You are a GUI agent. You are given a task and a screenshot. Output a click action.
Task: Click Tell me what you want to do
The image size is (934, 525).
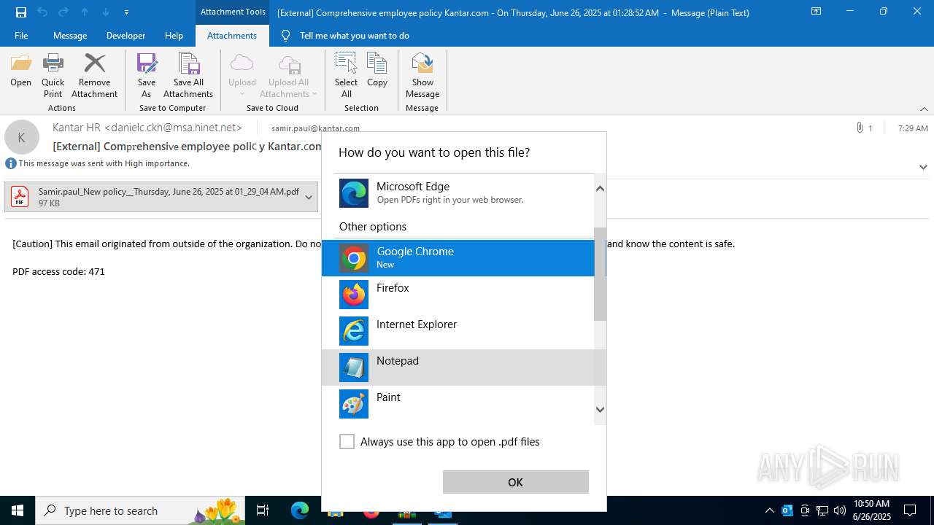point(355,36)
